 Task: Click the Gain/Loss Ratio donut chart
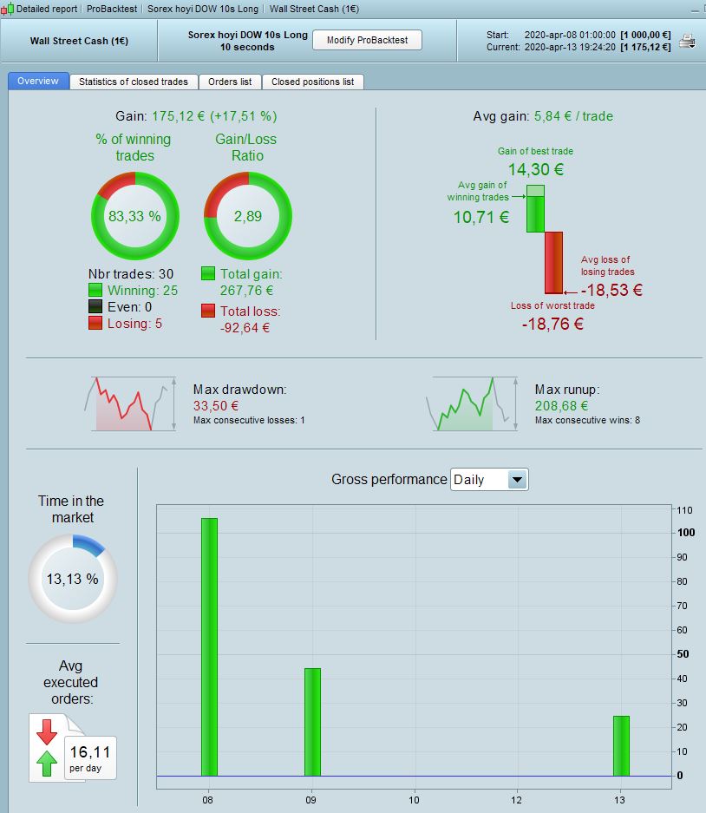pos(248,216)
